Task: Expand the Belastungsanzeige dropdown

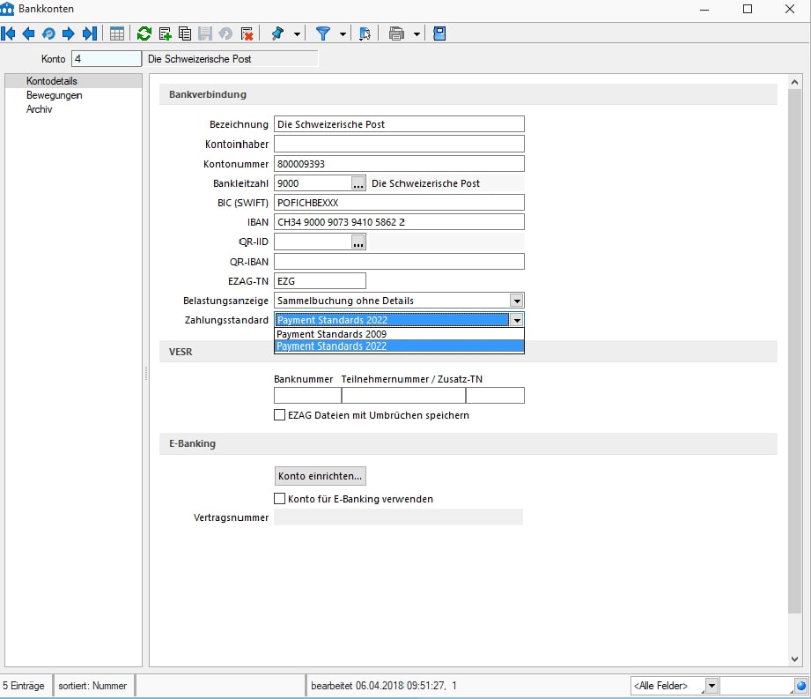Action: click(x=517, y=301)
